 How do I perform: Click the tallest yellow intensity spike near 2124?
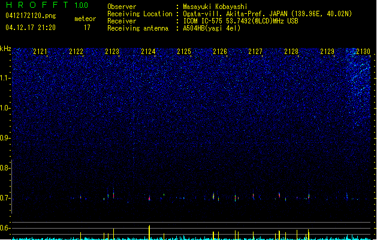[x=149, y=232]
